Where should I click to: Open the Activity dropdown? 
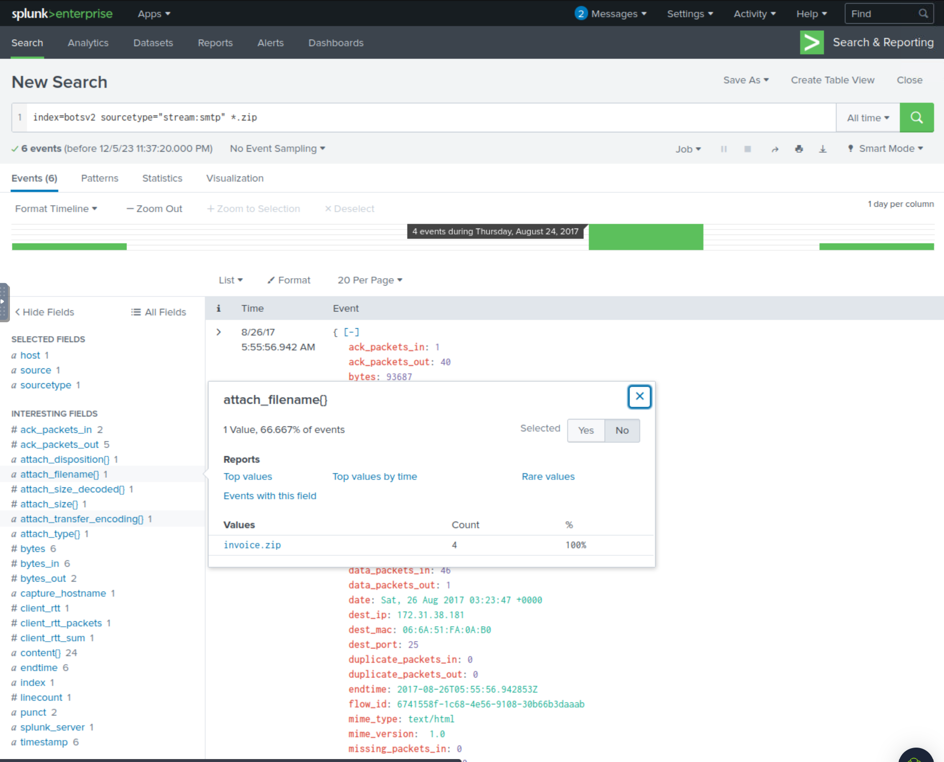[755, 14]
